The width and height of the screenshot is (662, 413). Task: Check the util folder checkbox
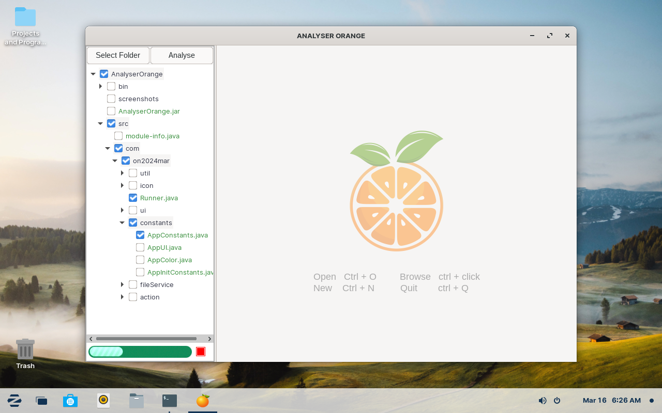coord(133,173)
